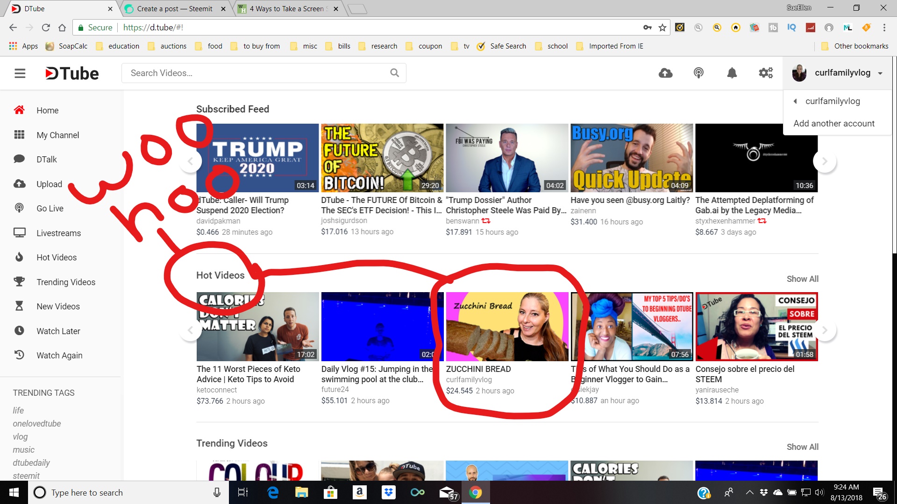This screenshot has height=504, width=897.
Task: Open the Safe Search bookmark
Action: pos(502,46)
